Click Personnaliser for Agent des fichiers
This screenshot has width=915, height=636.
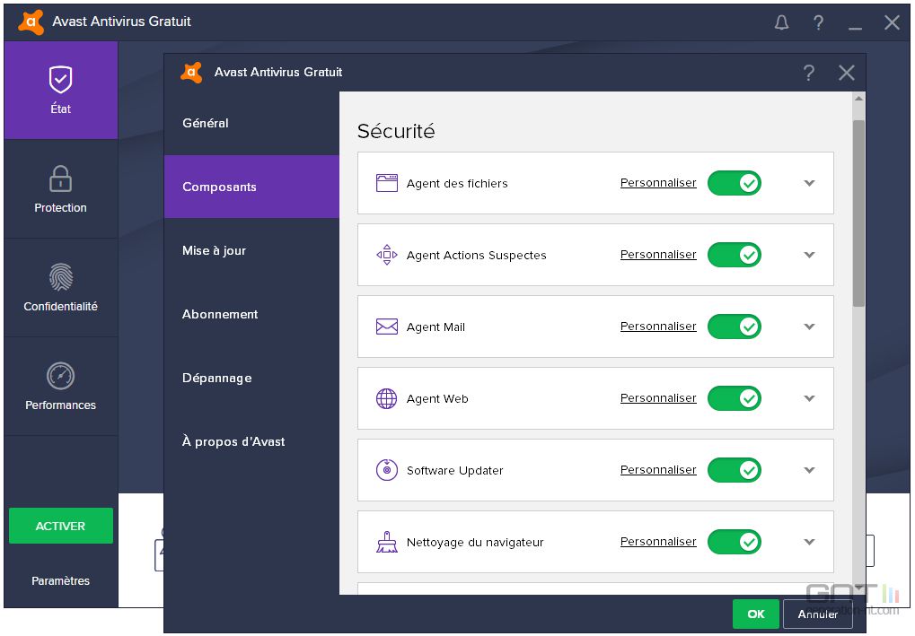pyautogui.click(x=658, y=183)
